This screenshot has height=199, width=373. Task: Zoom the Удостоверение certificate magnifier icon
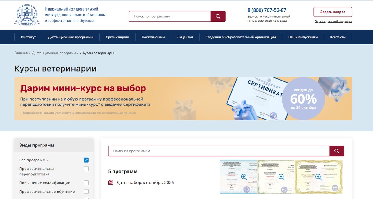pos(281,177)
